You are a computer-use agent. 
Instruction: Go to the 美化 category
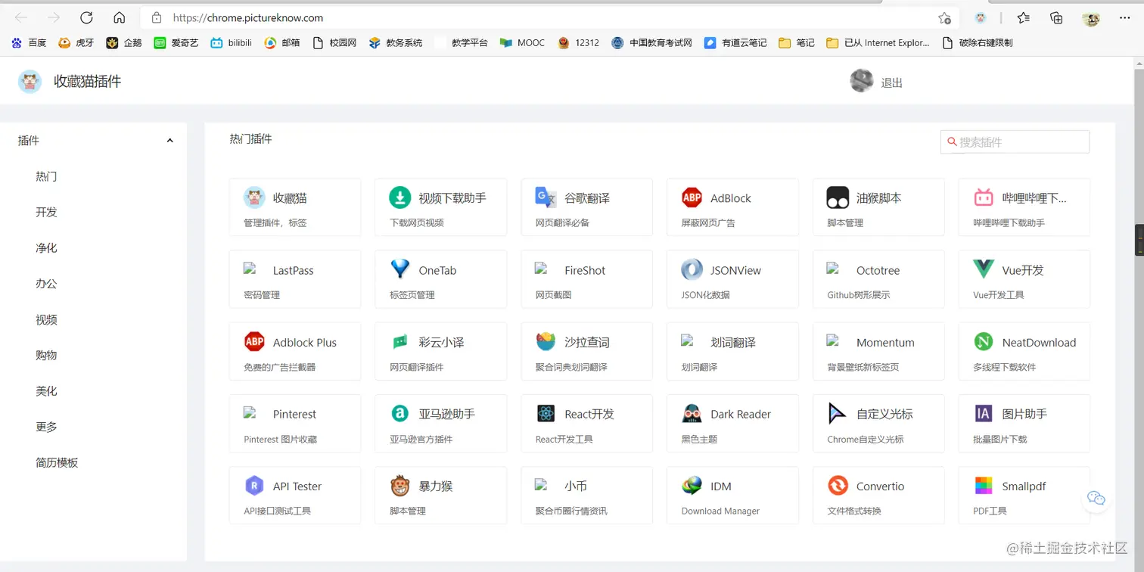46,391
